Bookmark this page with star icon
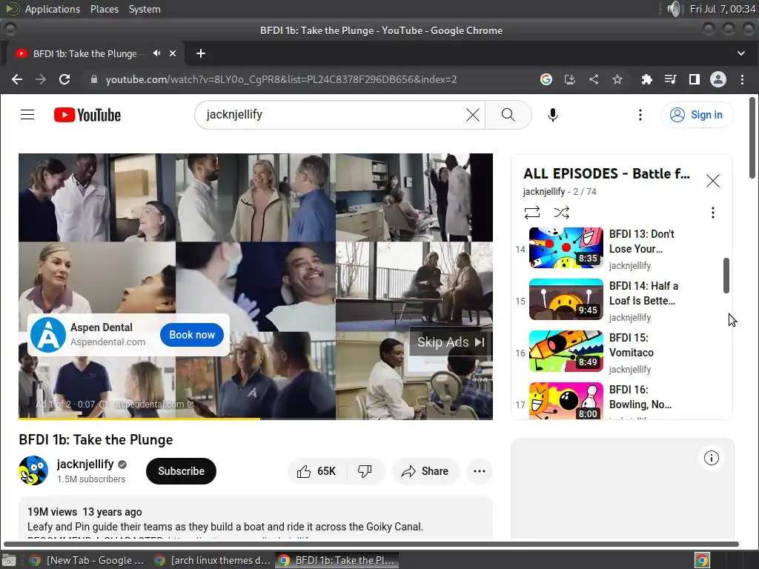The height and width of the screenshot is (569, 759). (x=617, y=79)
